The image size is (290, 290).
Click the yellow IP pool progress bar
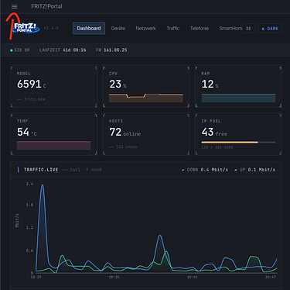point(230,142)
